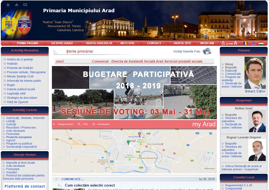Click the envelope mail icon

(25, 5)
